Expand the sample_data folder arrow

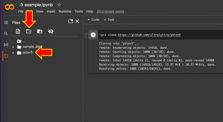point(13,47)
